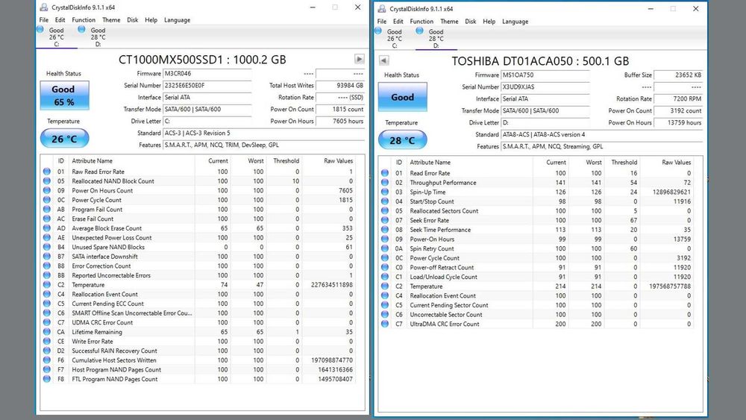The height and width of the screenshot is (420, 746).
Task: Open Theme menu in left window
Action: pyautogui.click(x=111, y=20)
